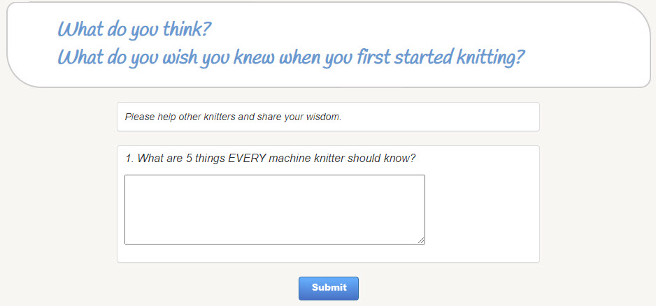Click the "What do you think?" heading
Screen dimensions: 656x306
point(135,30)
